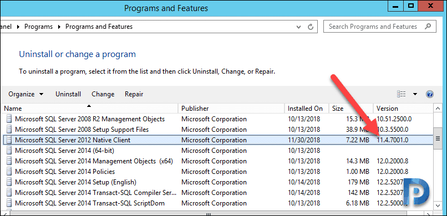447x216 pixels.
Task: Click the icon of SQL Server 2014 Transact-SQL ScriptDom
Action: [9, 203]
